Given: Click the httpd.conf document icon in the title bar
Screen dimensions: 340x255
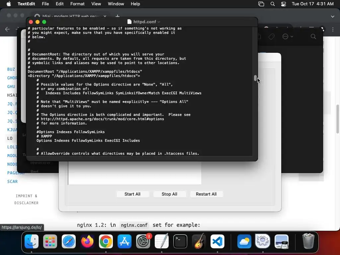Looking at the screenshot, I should (x=129, y=22).
